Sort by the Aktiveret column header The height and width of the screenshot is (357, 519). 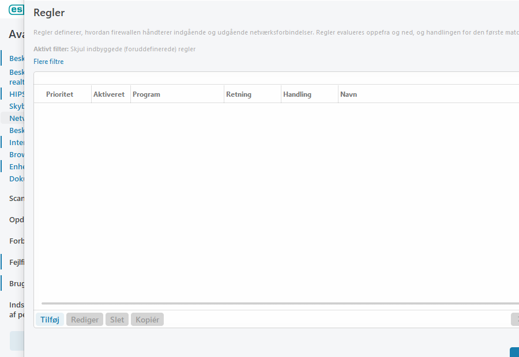(109, 94)
